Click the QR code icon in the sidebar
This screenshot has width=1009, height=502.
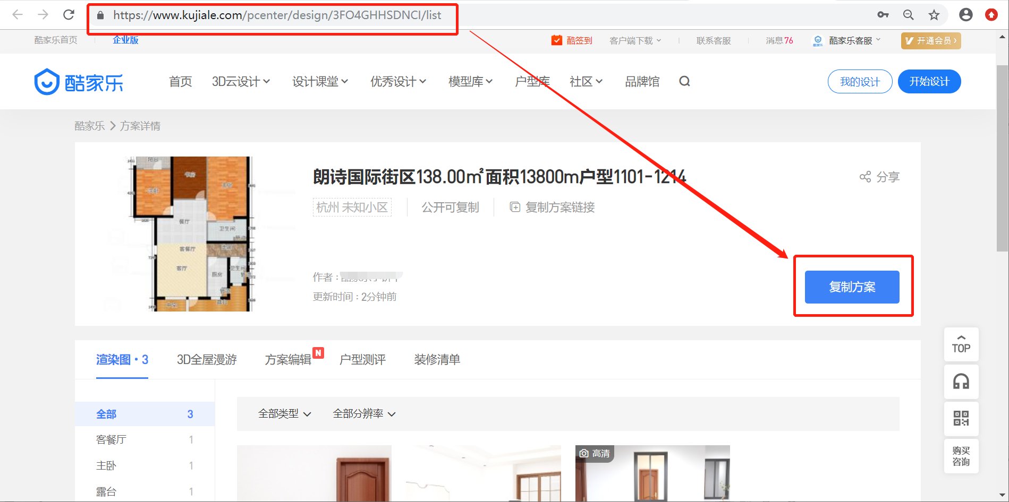point(961,419)
